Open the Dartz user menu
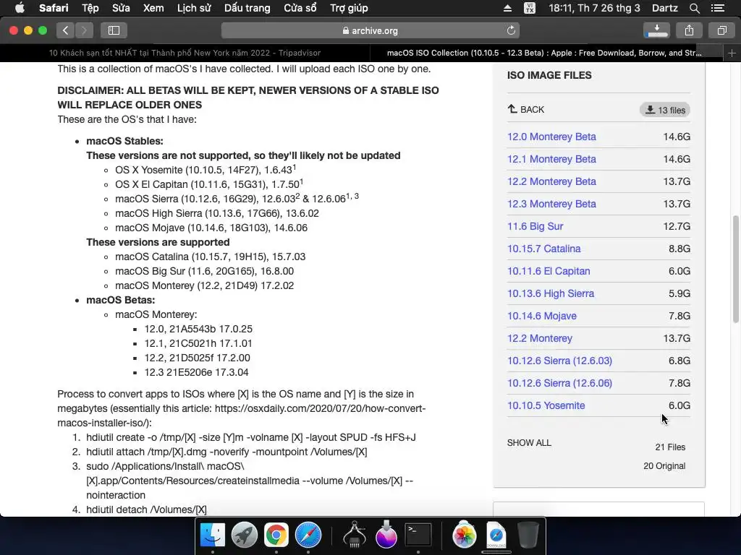The image size is (741, 555). 664,8
